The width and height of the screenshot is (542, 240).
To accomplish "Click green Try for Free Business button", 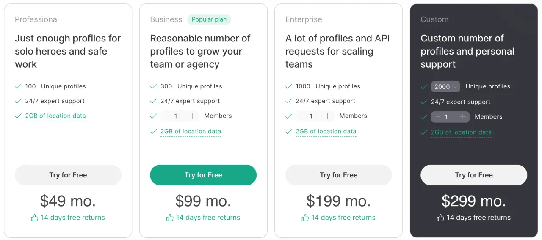I will (x=203, y=175).
